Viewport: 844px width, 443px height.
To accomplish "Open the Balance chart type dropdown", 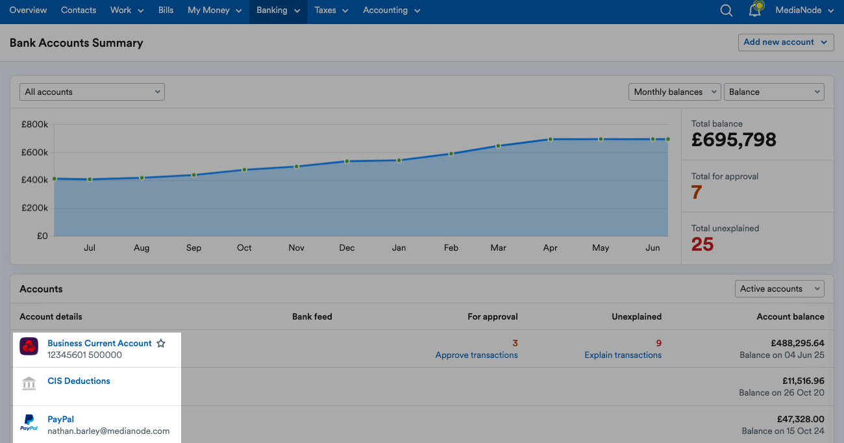I will coord(774,92).
